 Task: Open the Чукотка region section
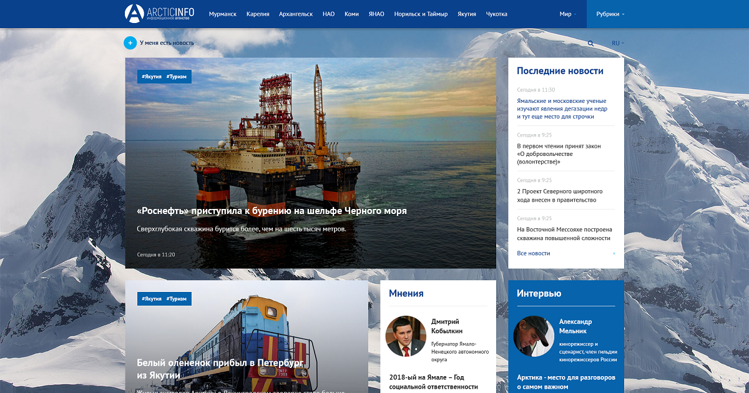pyautogui.click(x=497, y=14)
